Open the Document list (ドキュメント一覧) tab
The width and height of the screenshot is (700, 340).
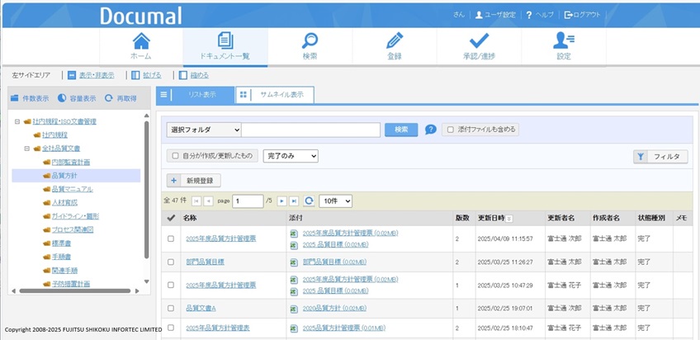(225, 47)
